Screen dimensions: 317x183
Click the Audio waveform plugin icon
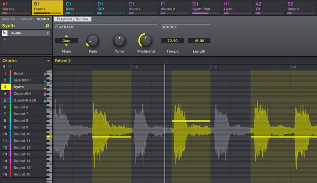(x=5, y=33)
